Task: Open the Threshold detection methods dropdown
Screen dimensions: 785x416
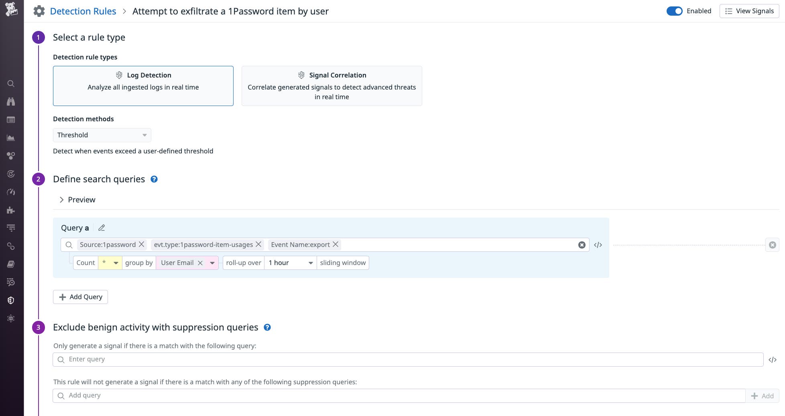Action: coord(102,135)
